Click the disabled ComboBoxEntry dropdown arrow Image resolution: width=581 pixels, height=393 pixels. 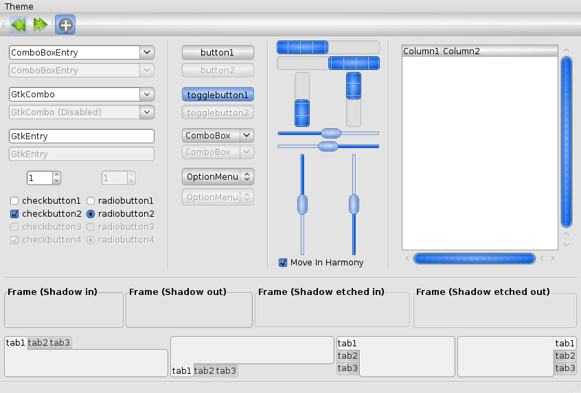tap(147, 71)
